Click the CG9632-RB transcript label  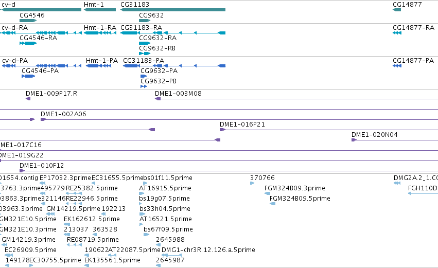[157, 48]
